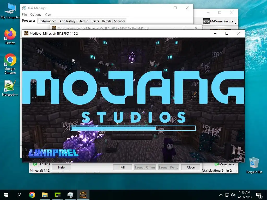267x200 pixels.
Task: Open Google Chrome desktop shortcut
Action: pyautogui.click(x=10, y=64)
